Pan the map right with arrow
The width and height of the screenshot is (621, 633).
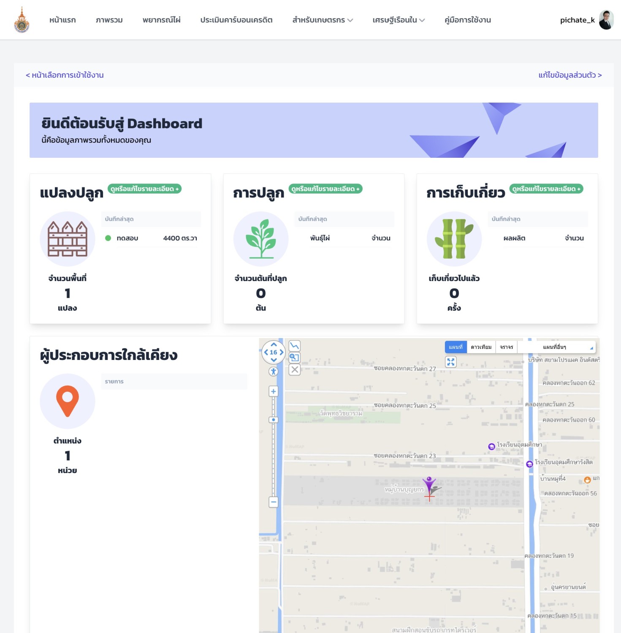tap(281, 352)
